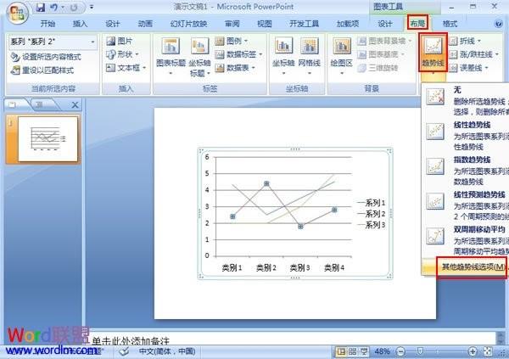509x359 pixels.
Task: Open the 开始 ribbon tab
Action: click(48, 24)
